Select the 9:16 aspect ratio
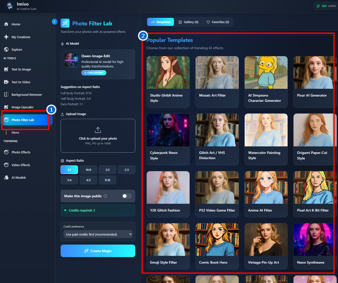Screen dimensions: 338x283 107,180
